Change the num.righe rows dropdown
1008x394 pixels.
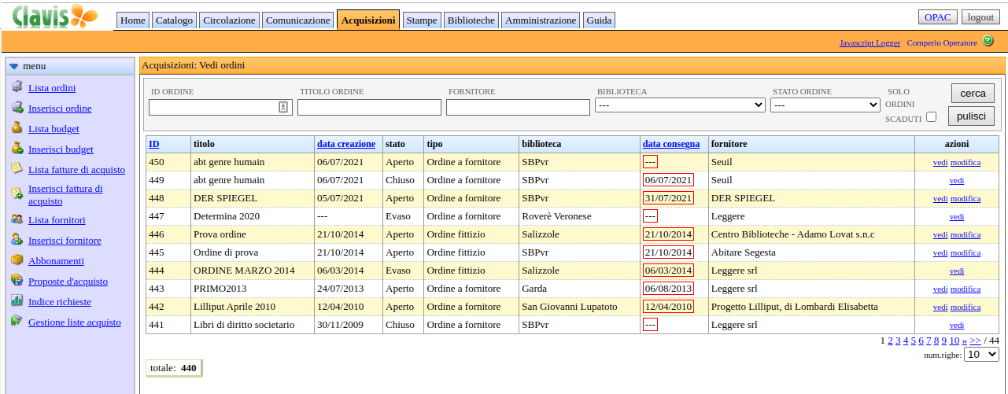coord(981,355)
